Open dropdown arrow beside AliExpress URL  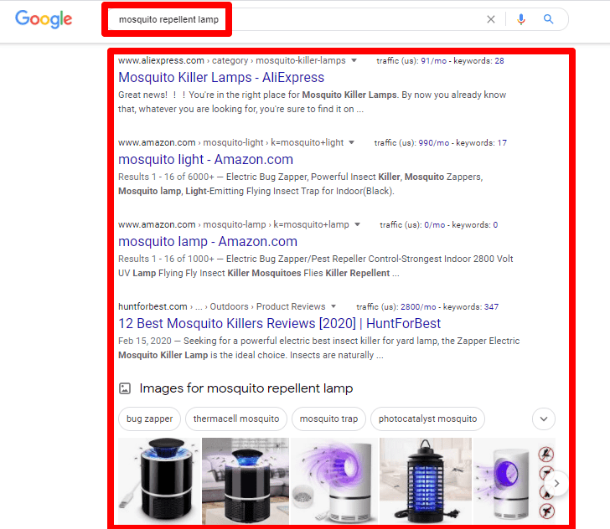[354, 60]
